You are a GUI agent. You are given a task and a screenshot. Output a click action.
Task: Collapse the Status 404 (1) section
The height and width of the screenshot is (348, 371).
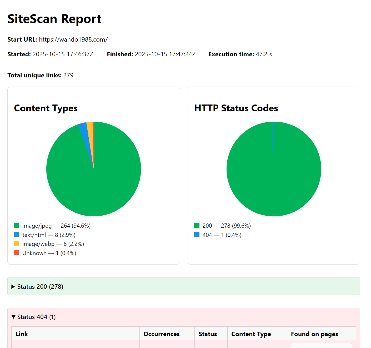click(36, 317)
